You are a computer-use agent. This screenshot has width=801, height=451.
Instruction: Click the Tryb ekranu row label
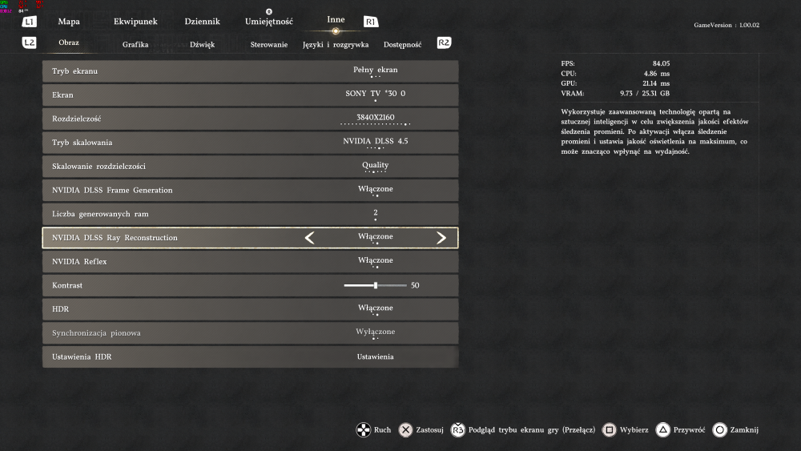tap(74, 71)
